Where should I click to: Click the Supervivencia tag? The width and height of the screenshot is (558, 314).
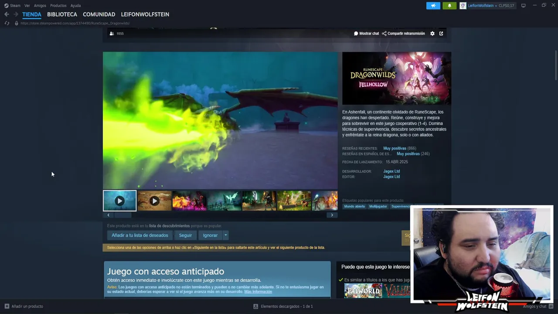pos(400,206)
